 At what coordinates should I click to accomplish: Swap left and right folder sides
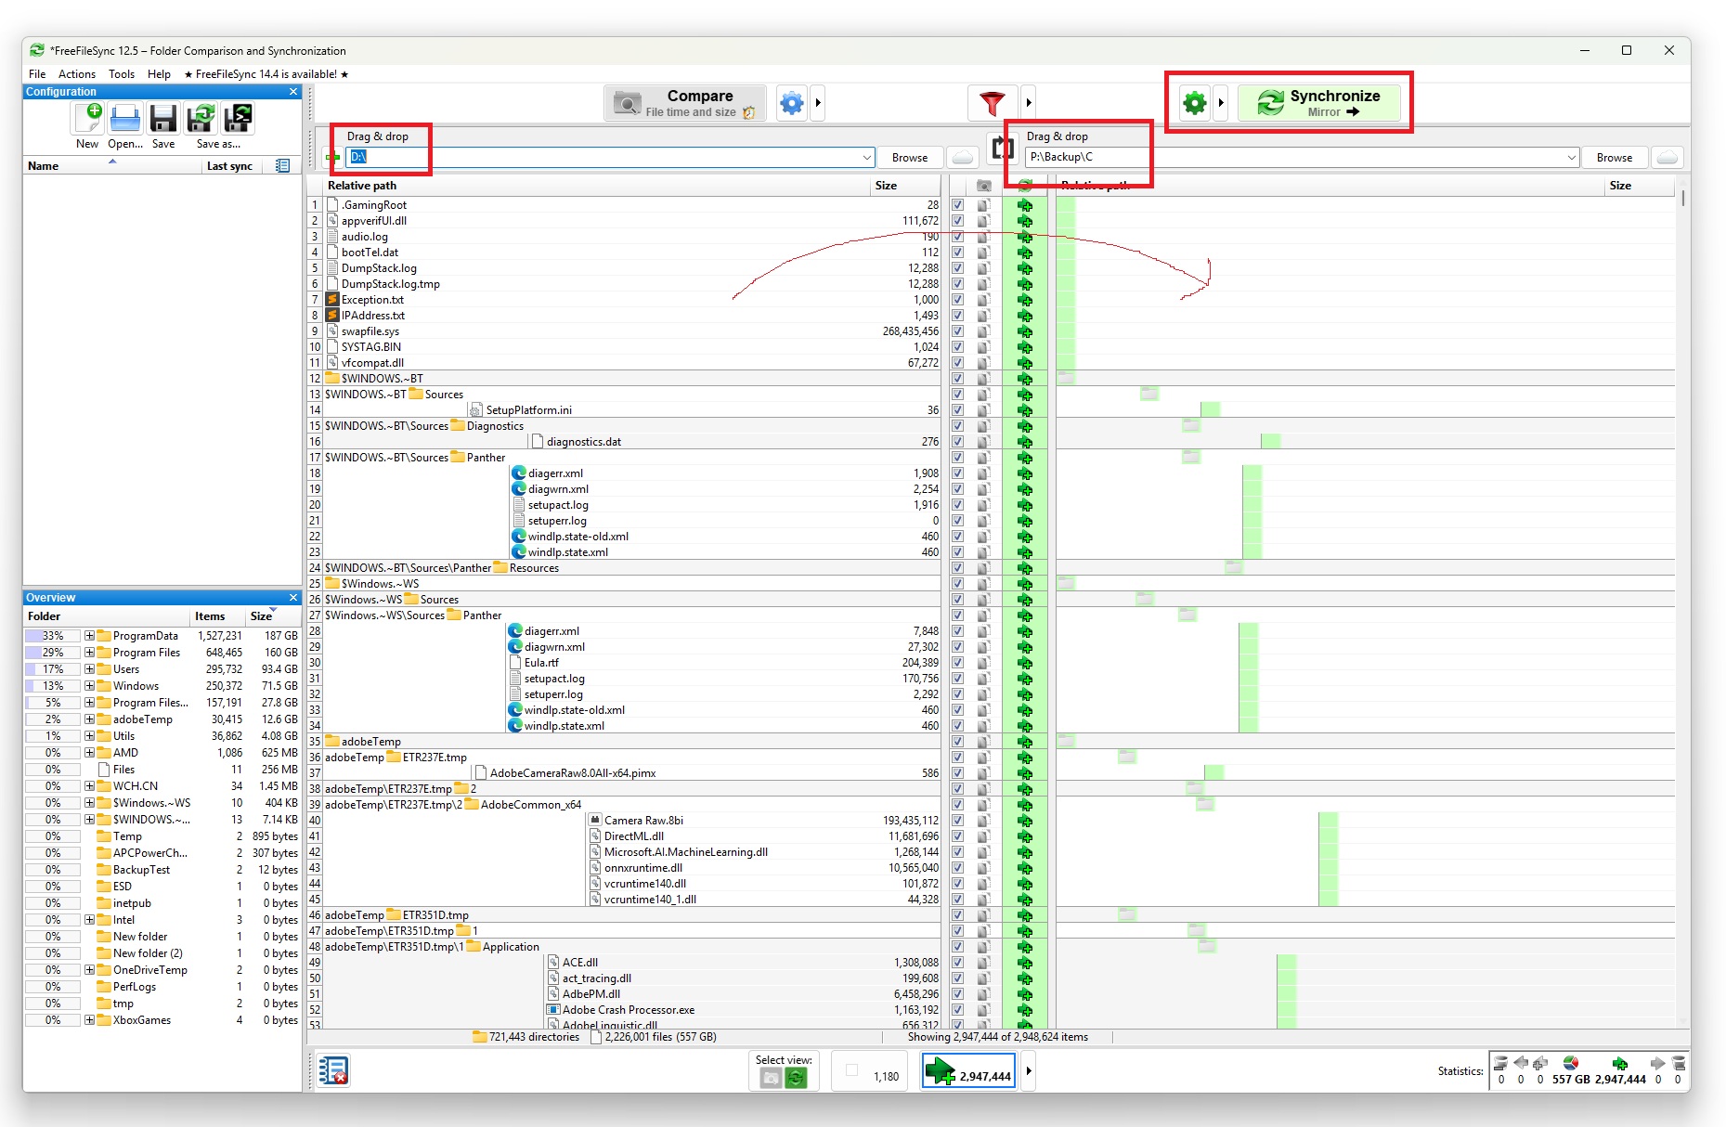1002,147
